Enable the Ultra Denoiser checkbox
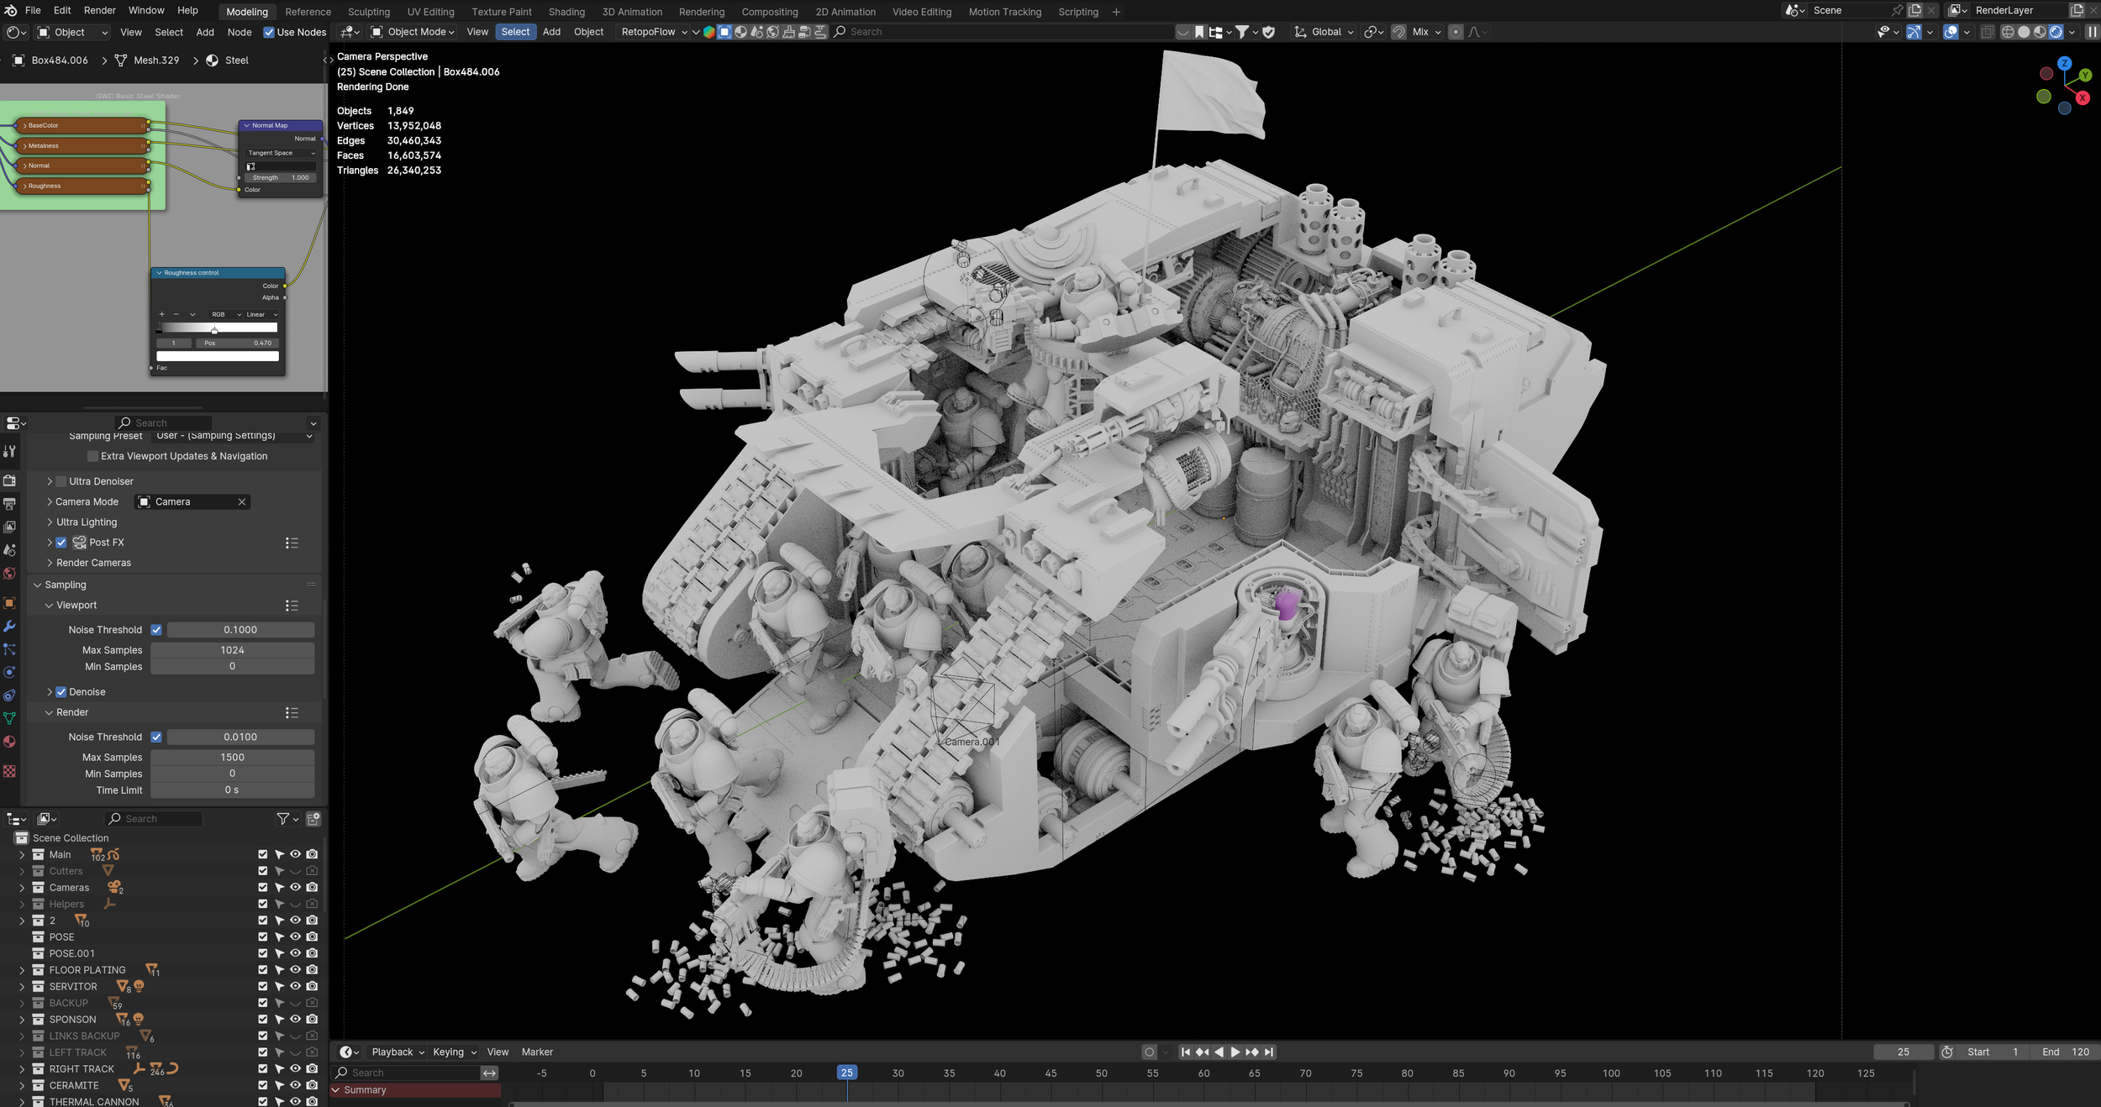2101x1107 pixels. (x=61, y=481)
